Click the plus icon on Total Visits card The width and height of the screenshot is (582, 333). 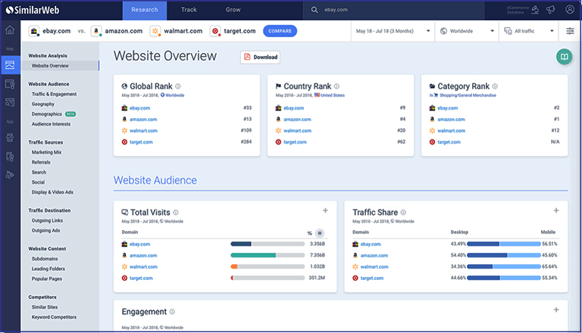coord(325,211)
